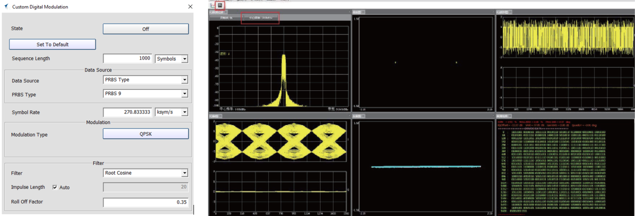The width and height of the screenshot is (635, 216).
Task: Close the eye diagram panel tab
Action: [x=220, y=116]
